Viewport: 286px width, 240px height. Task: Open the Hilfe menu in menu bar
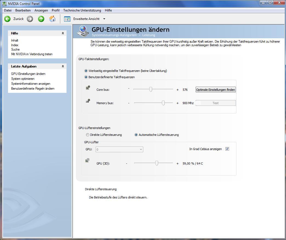pos(108,10)
